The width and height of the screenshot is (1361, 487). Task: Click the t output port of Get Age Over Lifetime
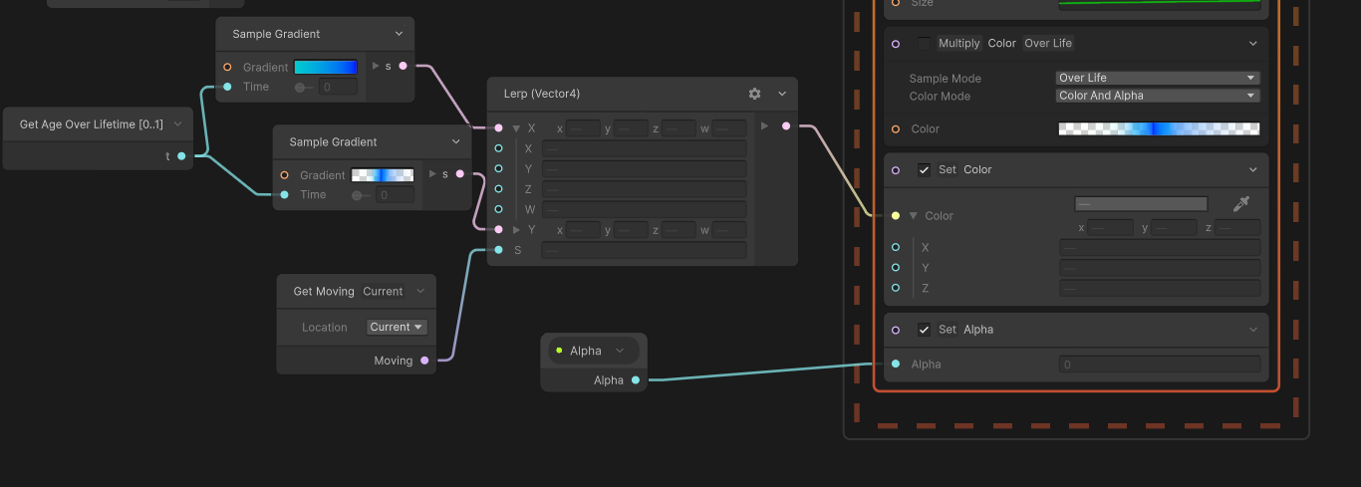tap(181, 155)
